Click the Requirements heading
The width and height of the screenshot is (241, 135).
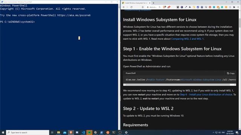tap(136, 125)
